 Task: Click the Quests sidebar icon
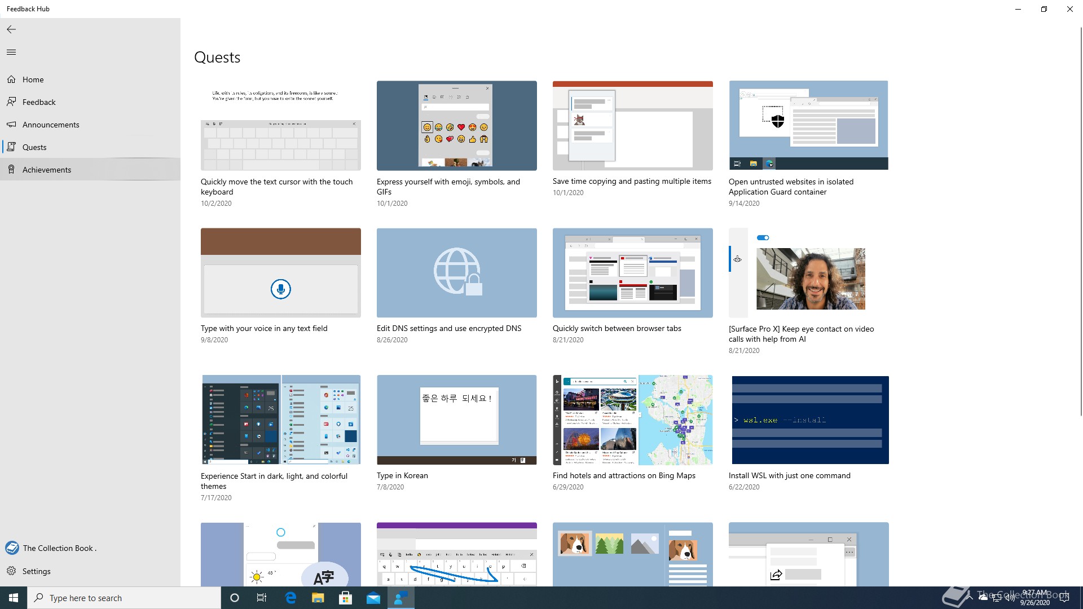[11, 147]
